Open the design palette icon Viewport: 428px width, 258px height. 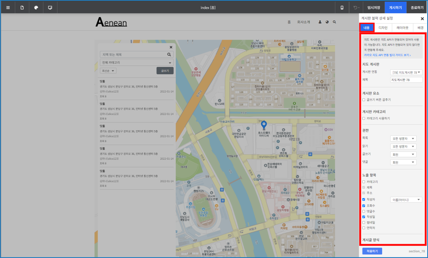click(36, 8)
